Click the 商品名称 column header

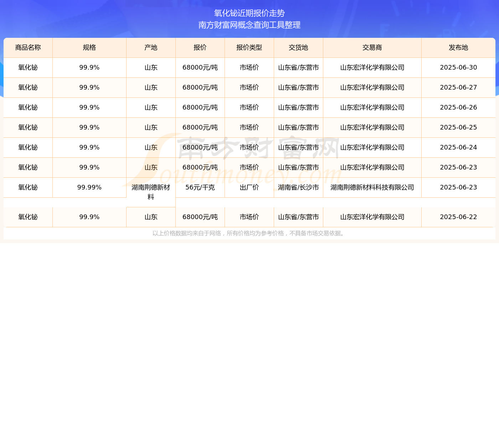(28, 47)
